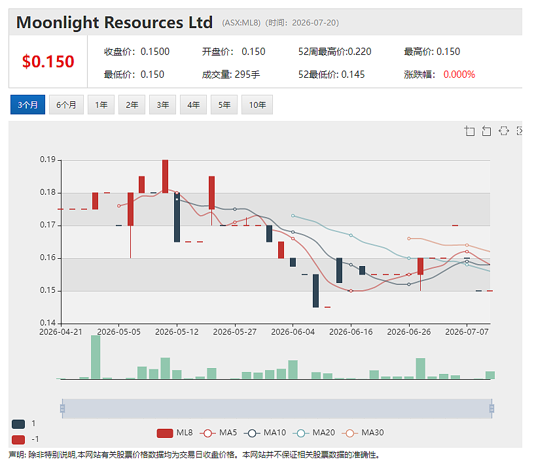Click the 开盘价: 0.150 value
This screenshot has width=534, height=468.
coord(234,52)
